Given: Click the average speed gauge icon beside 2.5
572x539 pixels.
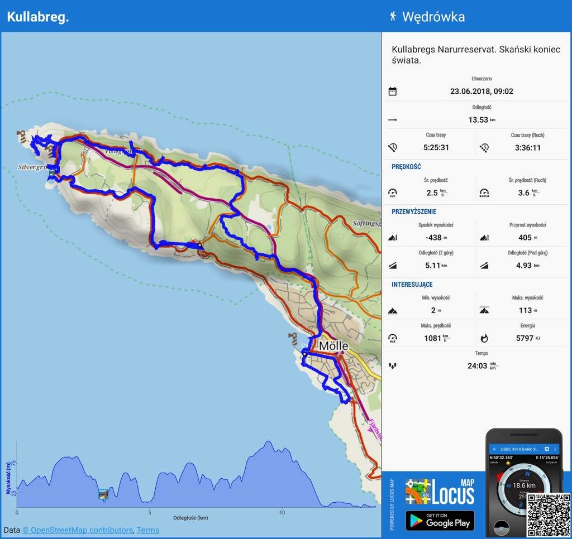Looking at the screenshot, I should 393,193.
